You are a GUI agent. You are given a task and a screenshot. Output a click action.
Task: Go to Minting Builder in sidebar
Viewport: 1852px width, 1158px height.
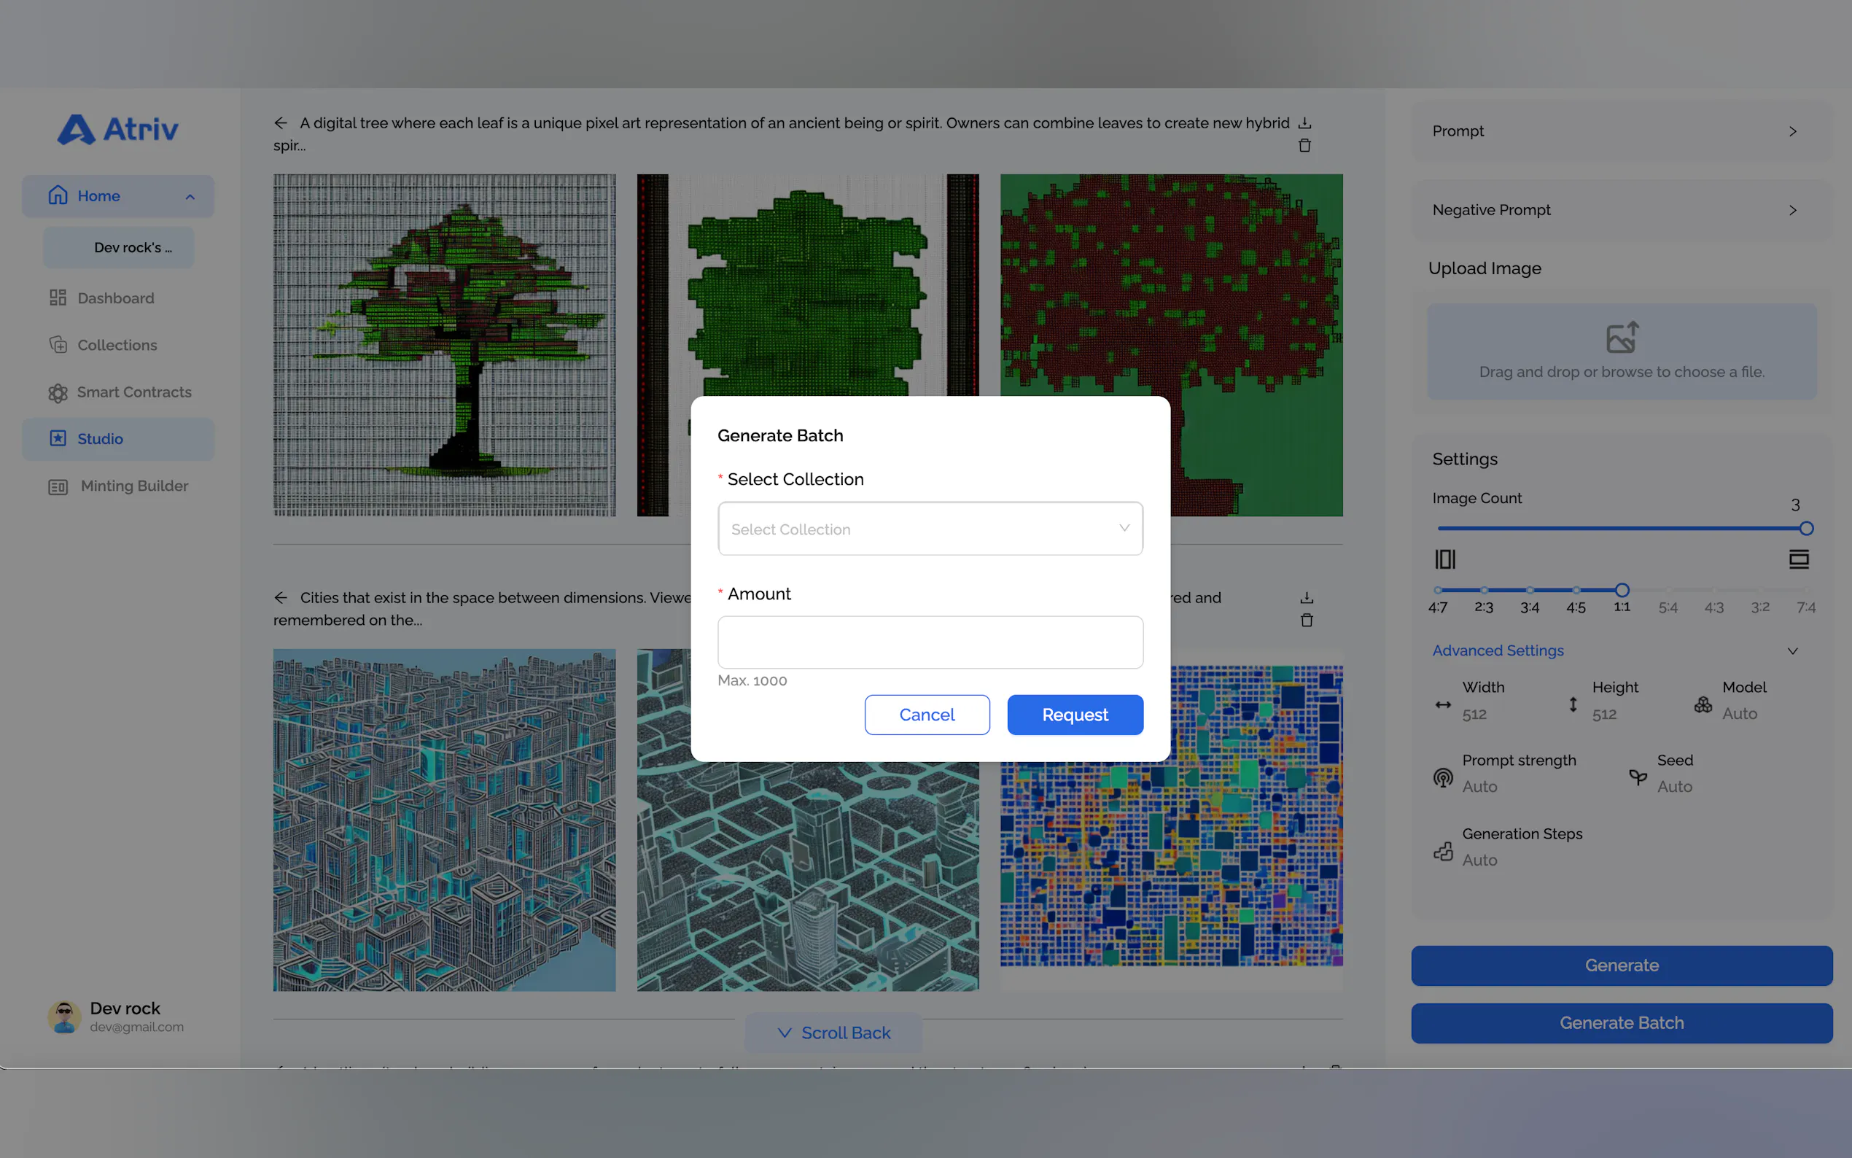point(134,486)
